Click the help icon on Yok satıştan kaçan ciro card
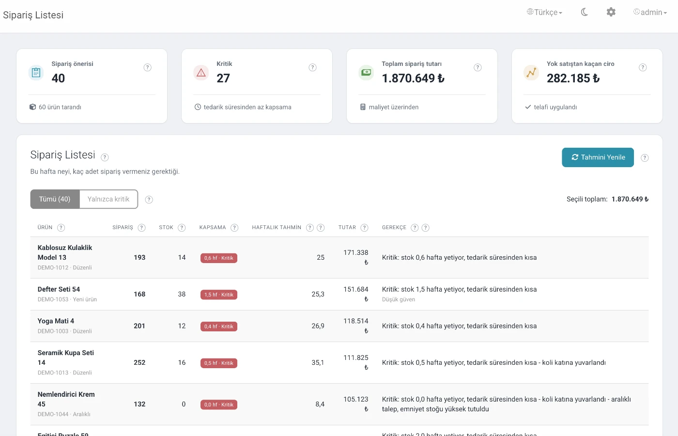The image size is (678, 436). click(643, 67)
